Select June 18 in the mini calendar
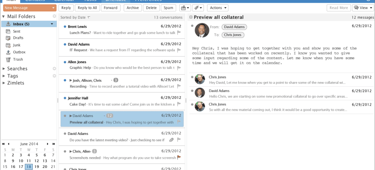375x170 pixels. (x=29, y=167)
